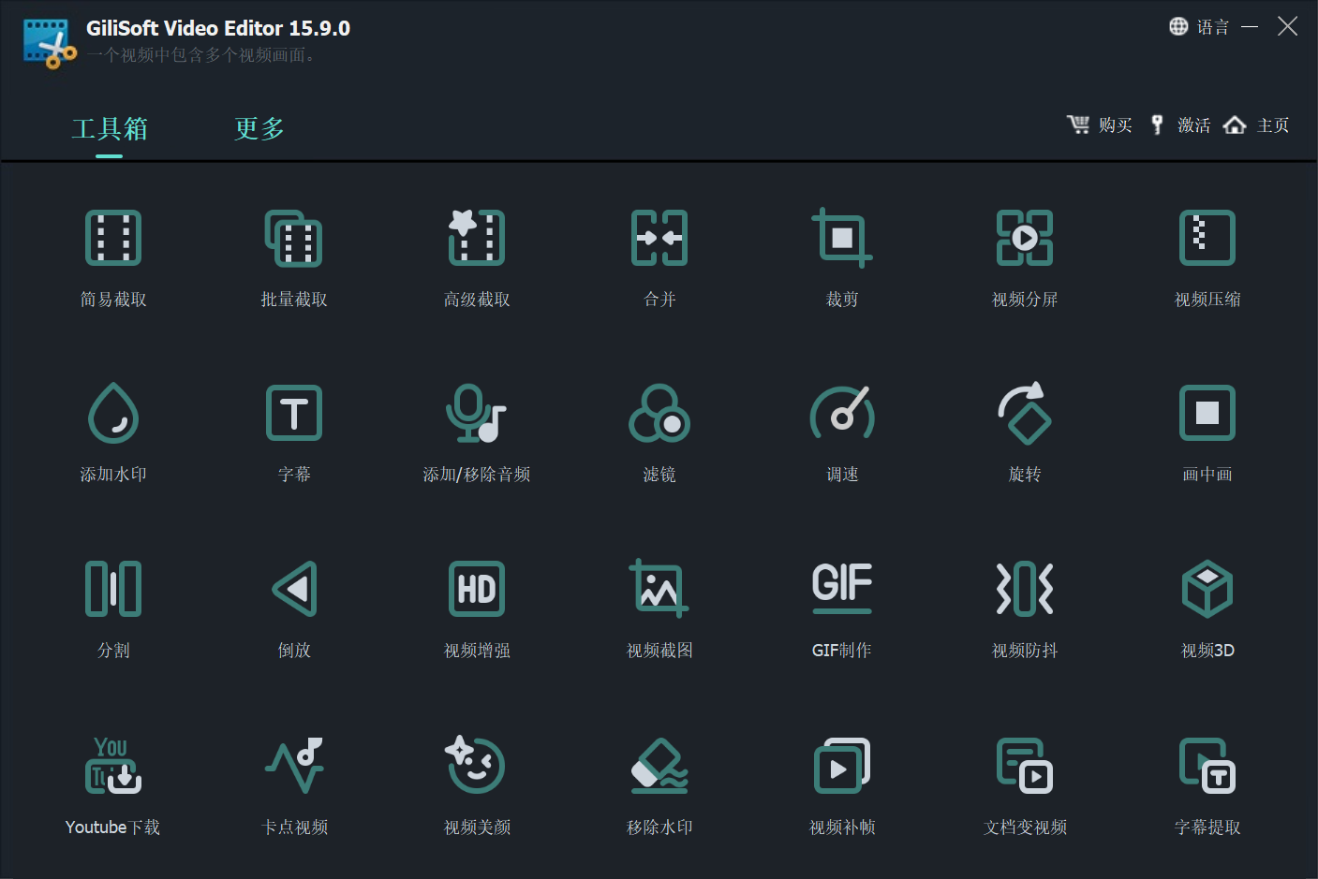The image size is (1318, 879).
Task: Click the 购买 purchase button
Action: 1100,125
